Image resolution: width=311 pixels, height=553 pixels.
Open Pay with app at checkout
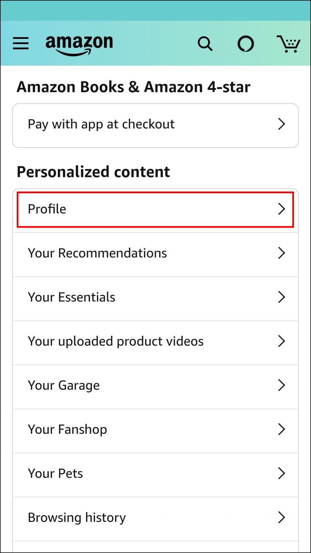[101, 124]
